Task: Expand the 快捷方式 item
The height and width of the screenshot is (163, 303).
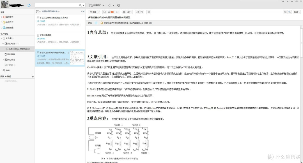Action: coord(2,22)
